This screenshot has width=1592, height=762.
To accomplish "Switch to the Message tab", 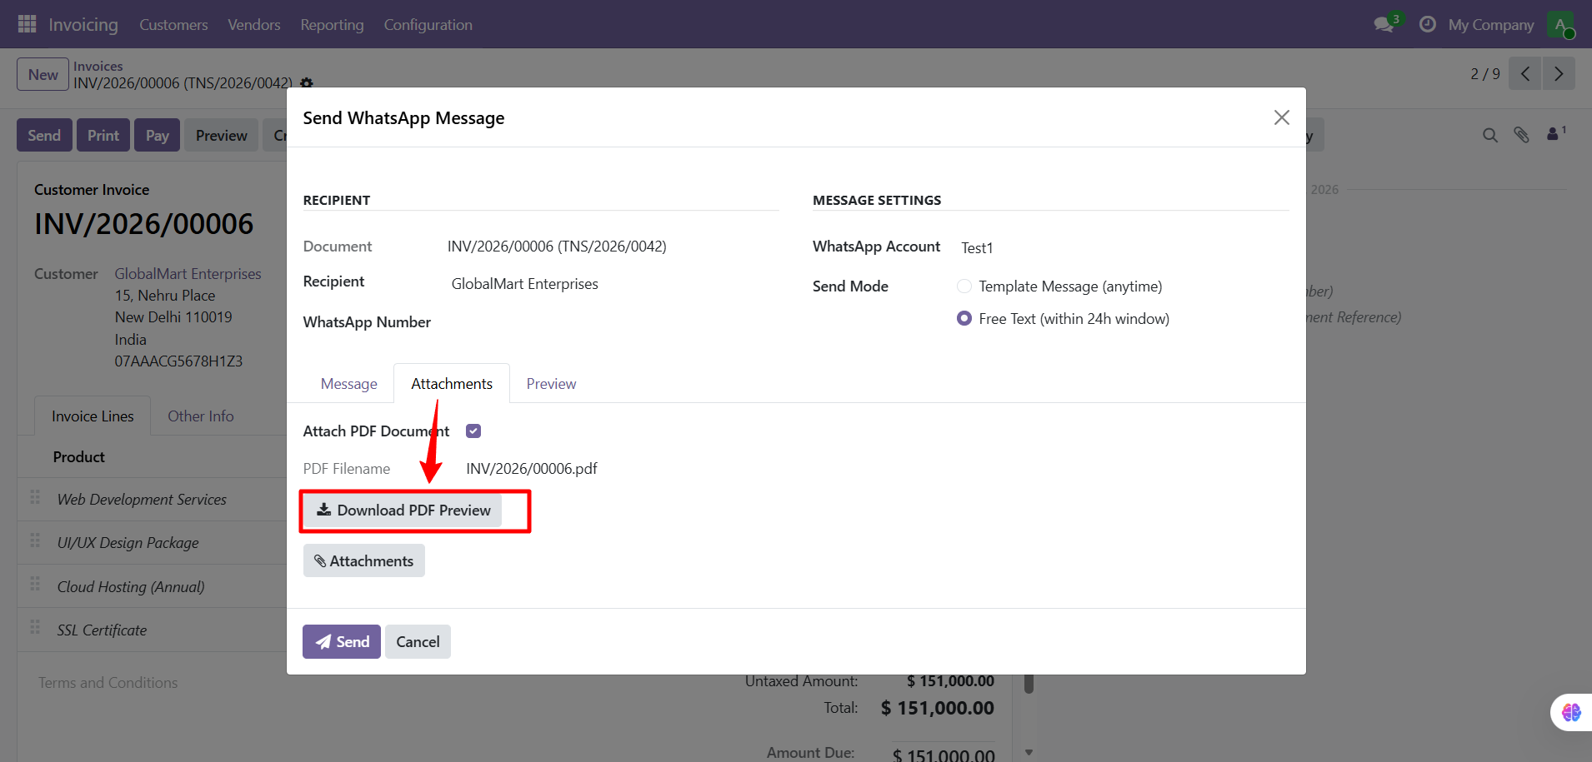I will pyautogui.click(x=348, y=384).
